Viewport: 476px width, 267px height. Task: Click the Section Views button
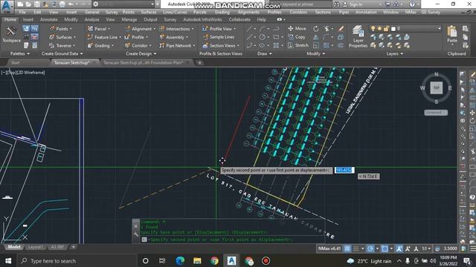[221, 46]
